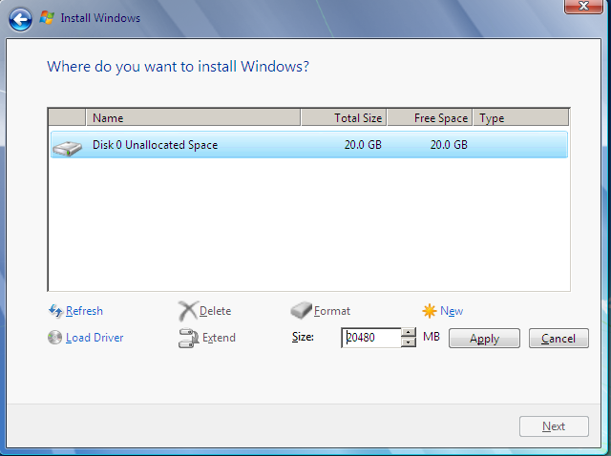
Task: Click the Next button
Action: 554,426
